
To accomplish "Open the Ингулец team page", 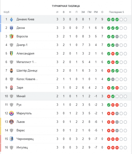I will tap(22, 147).
